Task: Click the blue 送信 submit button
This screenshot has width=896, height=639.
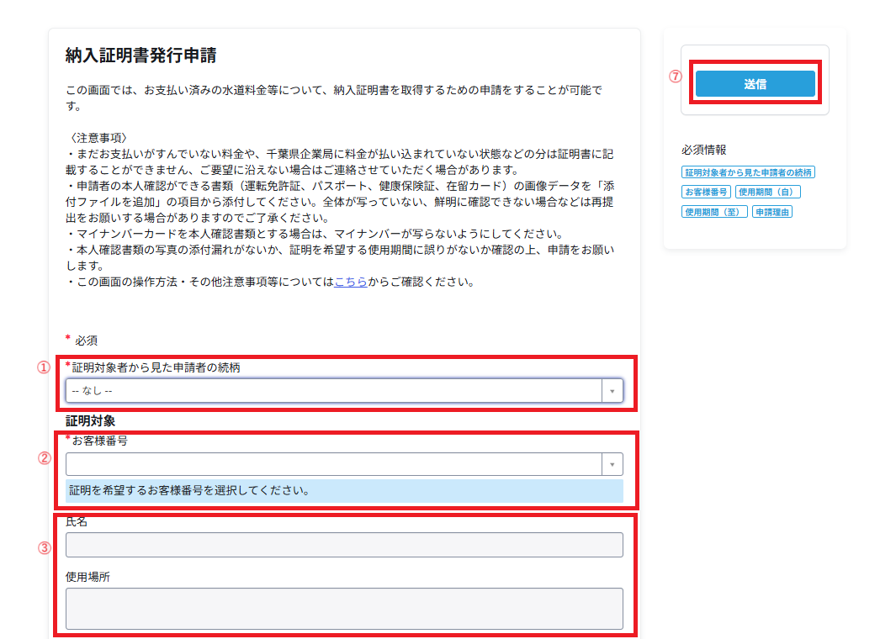Action: coord(755,83)
